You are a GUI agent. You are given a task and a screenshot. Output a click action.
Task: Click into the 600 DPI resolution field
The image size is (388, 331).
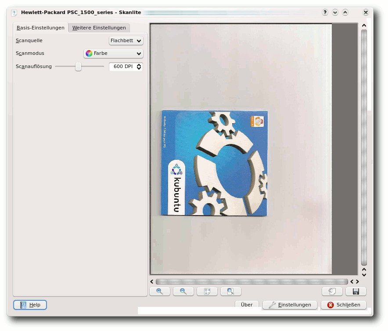point(123,67)
